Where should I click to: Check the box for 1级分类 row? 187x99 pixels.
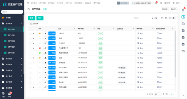[31, 34]
